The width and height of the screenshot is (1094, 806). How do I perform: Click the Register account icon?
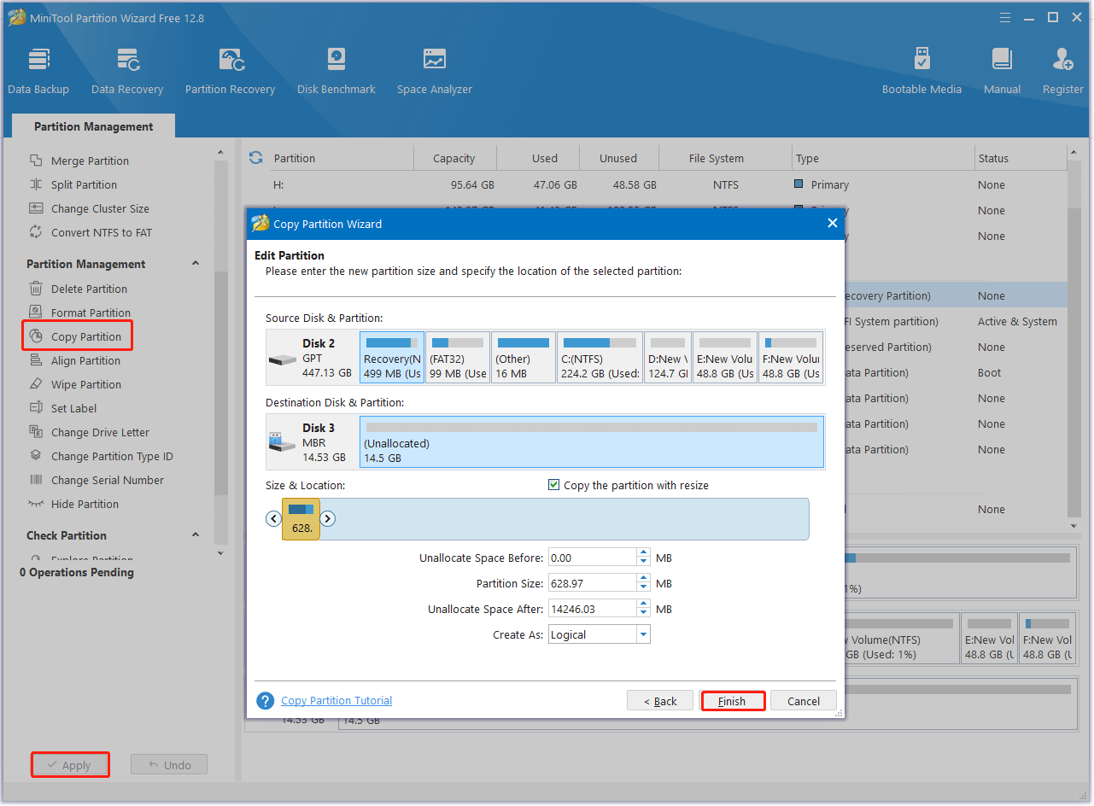(x=1062, y=71)
